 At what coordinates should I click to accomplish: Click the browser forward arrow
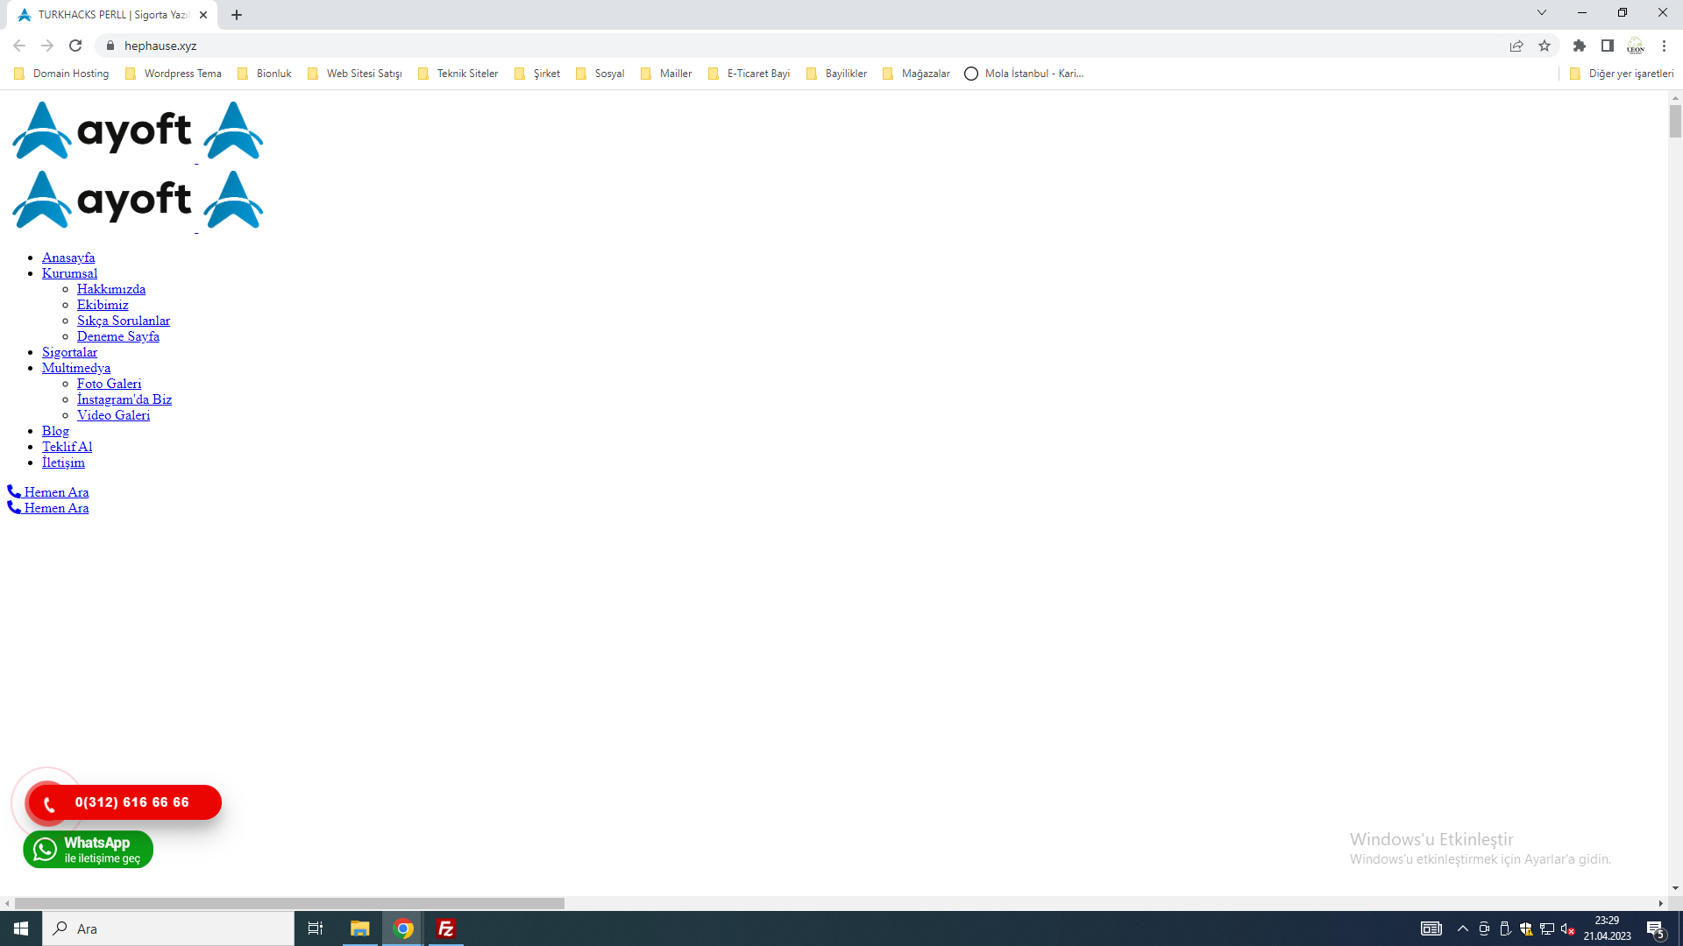tap(47, 46)
